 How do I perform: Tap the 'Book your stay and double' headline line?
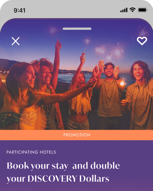(63, 166)
